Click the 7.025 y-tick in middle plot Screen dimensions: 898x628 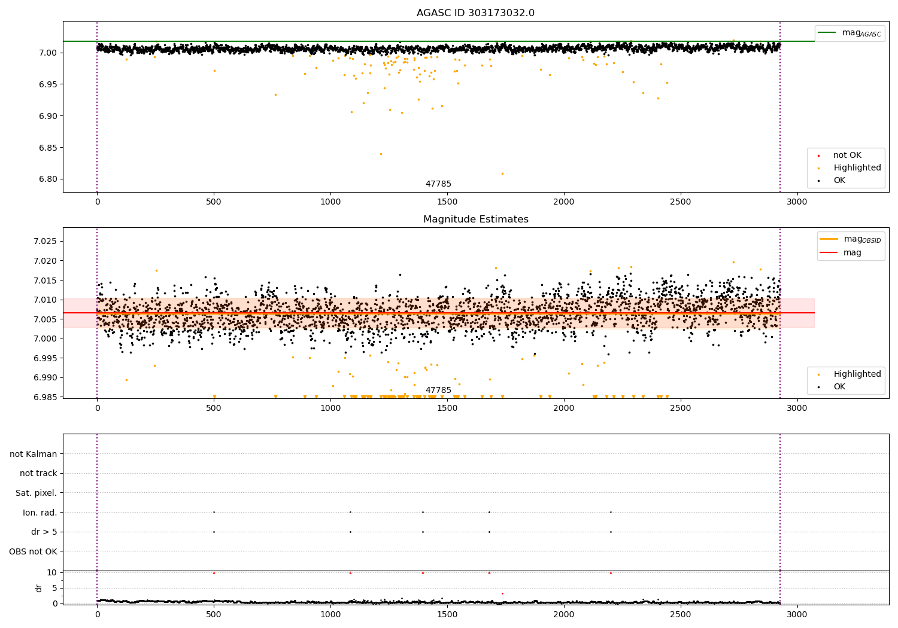pos(45,241)
